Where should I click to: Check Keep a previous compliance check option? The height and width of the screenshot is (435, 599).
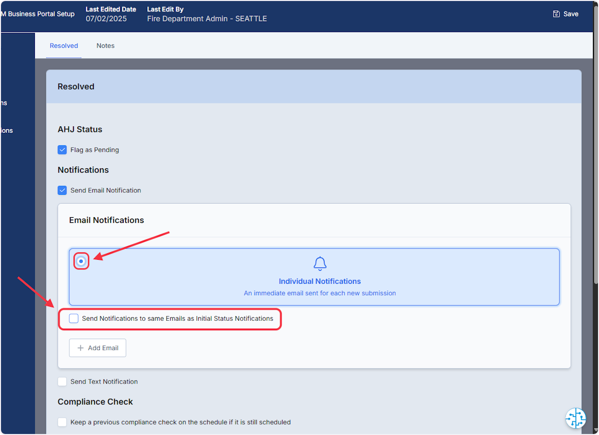coord(62,422)
